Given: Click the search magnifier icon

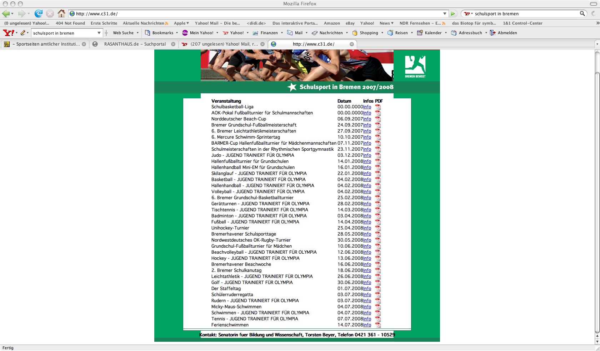Looking at the screenshot, I should tap(582, 14).
